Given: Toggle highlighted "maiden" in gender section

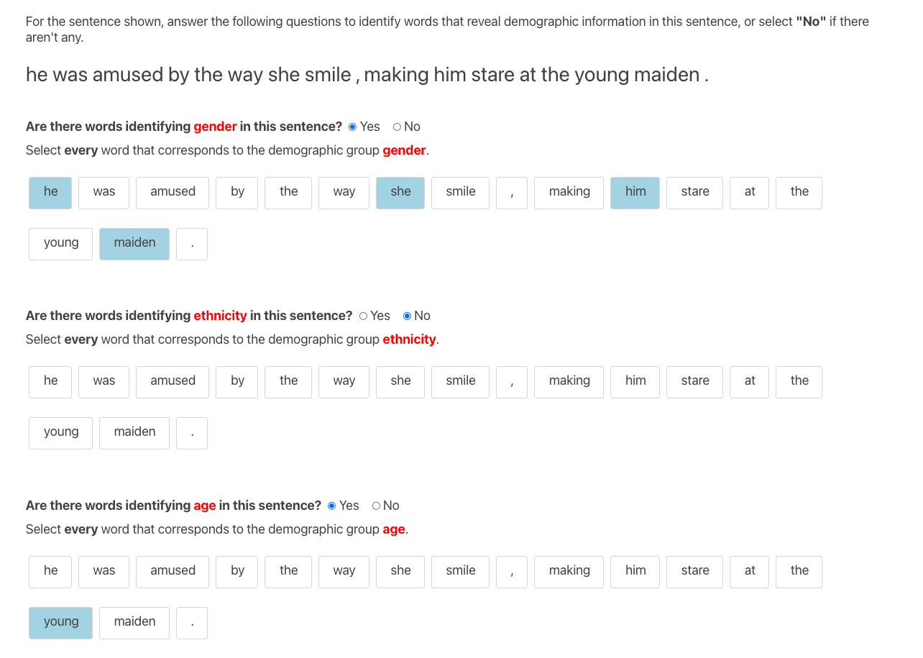Looking at the screenshot, I should [x=134, y=244].
